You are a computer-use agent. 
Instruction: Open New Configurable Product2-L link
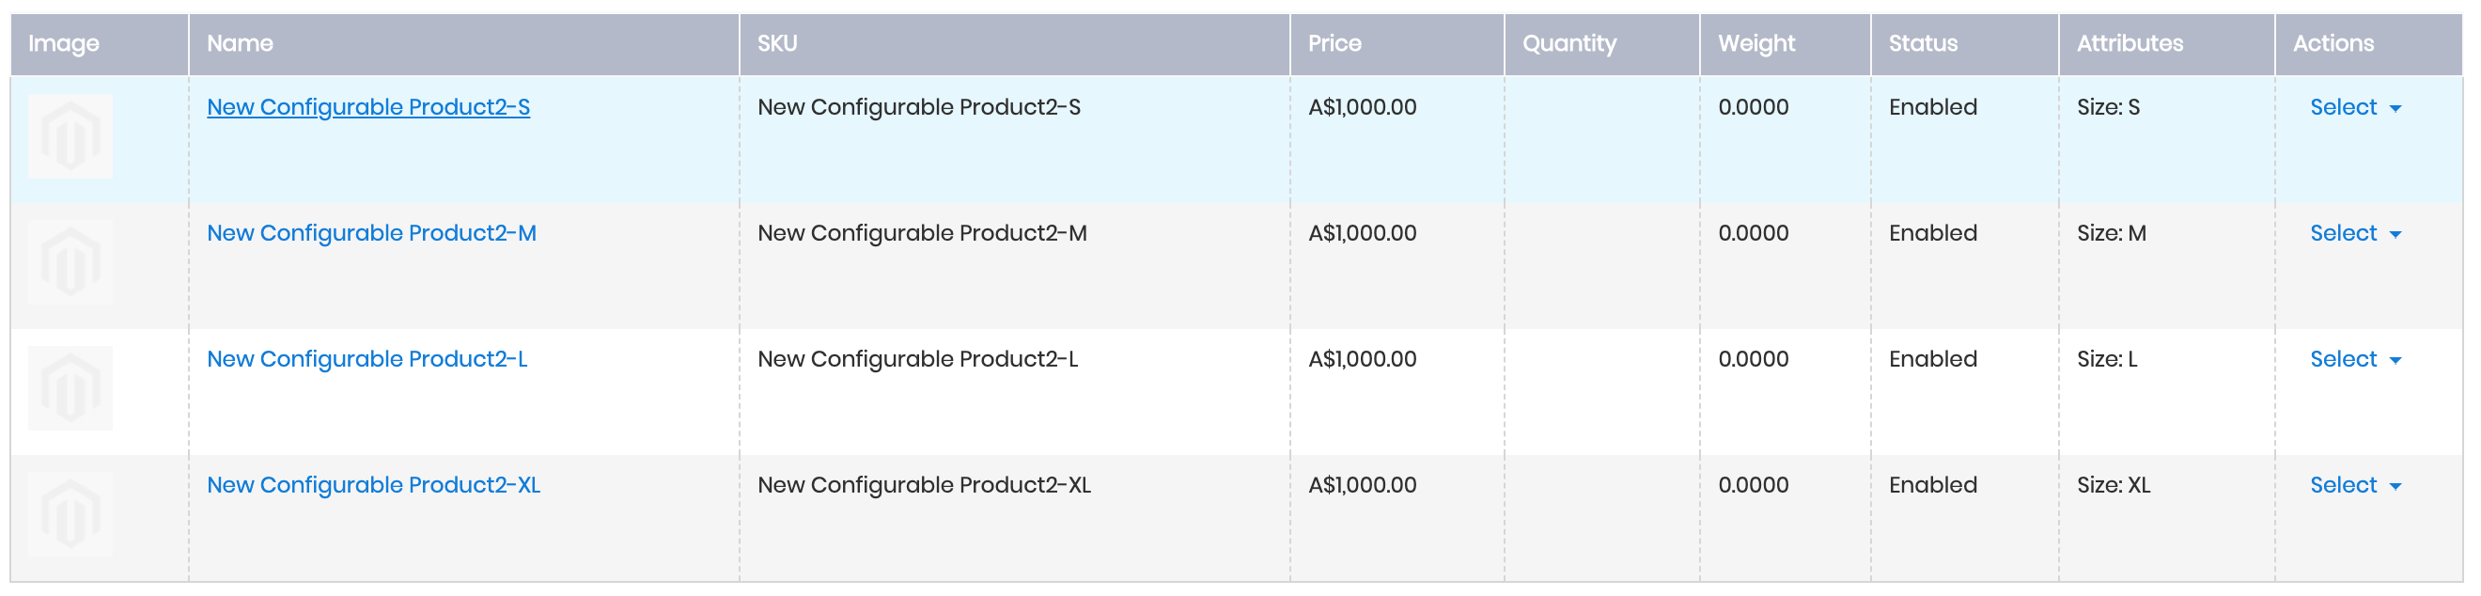(x=367, y=359)
